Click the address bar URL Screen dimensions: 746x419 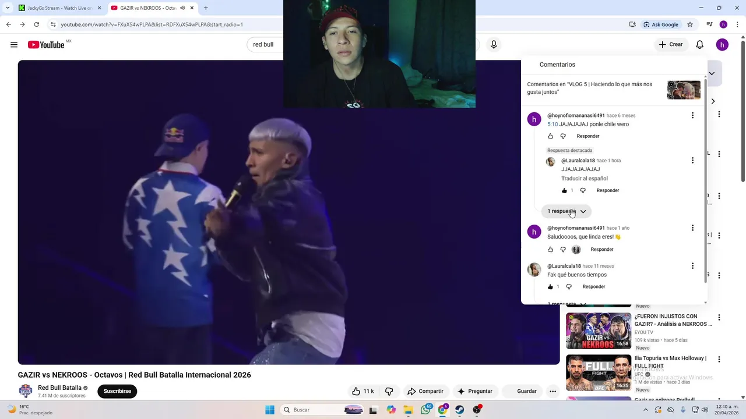tap(152, 24)
